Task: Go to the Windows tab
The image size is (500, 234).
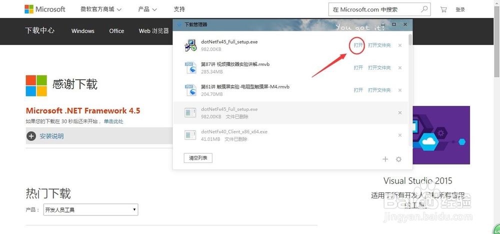Action: pyautogui.click(x=83, y=31)
